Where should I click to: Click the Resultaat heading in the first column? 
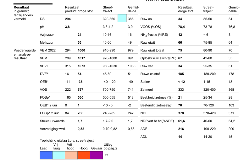coord(21,7)
